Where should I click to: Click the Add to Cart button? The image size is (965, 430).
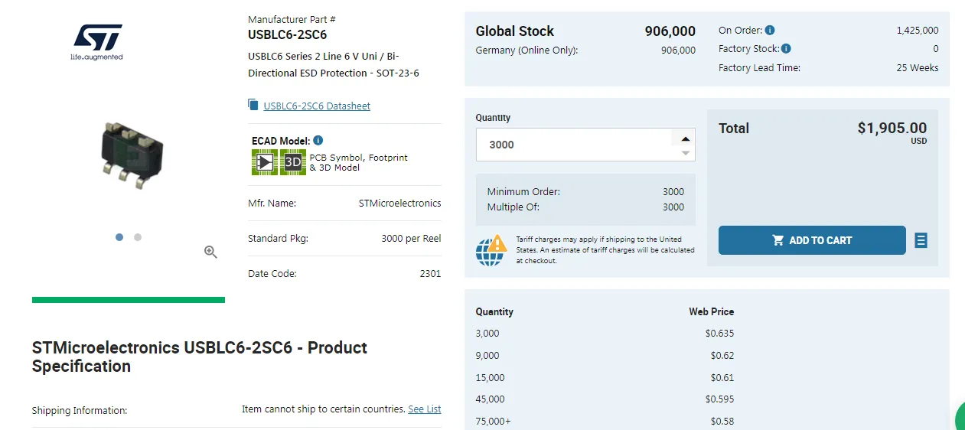(812, 240)
